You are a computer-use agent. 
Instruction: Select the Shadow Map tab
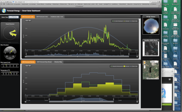point(58,61)
